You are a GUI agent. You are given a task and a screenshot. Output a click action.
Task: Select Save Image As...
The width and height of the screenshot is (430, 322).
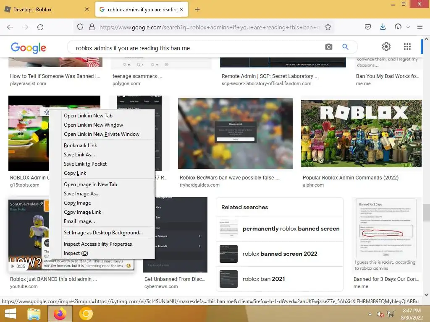pos(102,194)
